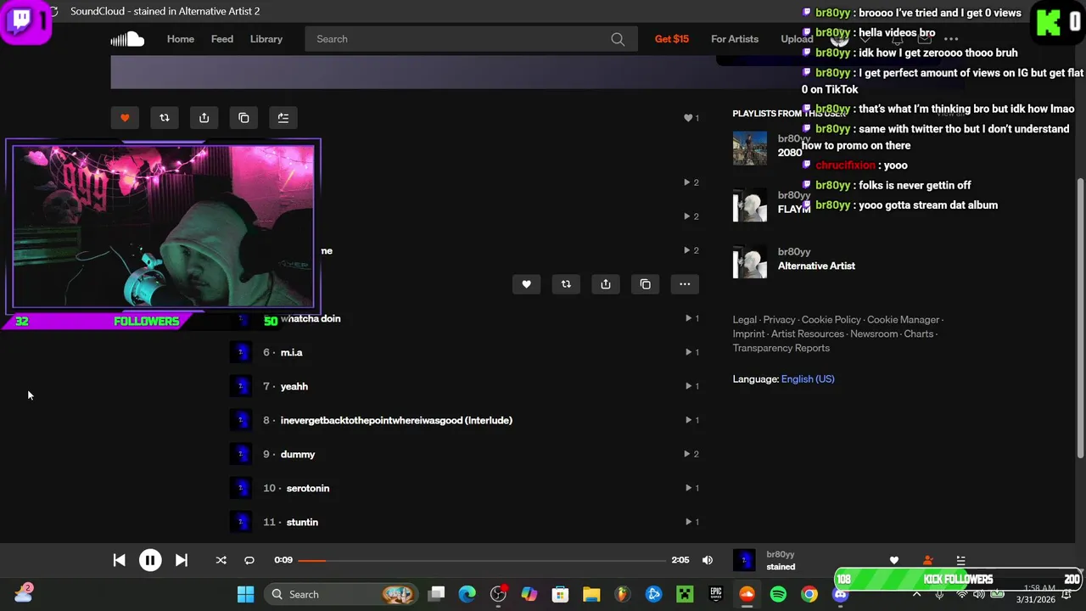Image resolution: width=1086 pixels, height=611 pixels.
Task: Open Discord from the taskbar
Action: click(840, 594)
